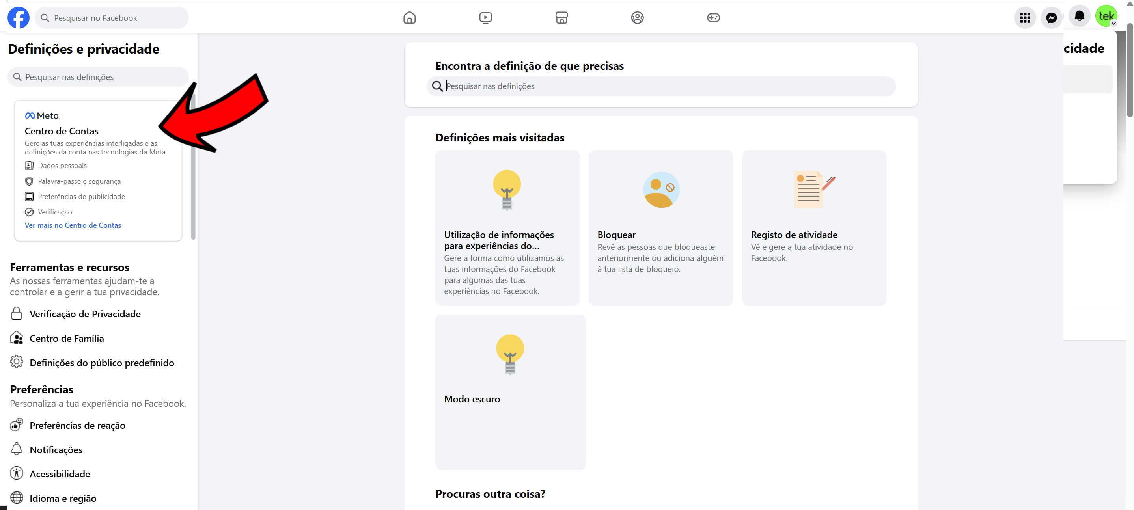
Task: Click the Pesquisar no Facebook search field
Action: pos(111,18)
